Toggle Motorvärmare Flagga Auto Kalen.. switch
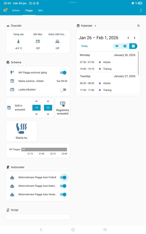The image size is (146, 234). [63, 186]
